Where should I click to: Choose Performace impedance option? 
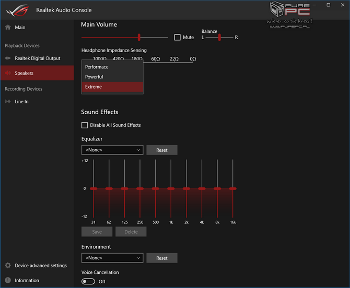pyautogui.click(x=112, y=67)
